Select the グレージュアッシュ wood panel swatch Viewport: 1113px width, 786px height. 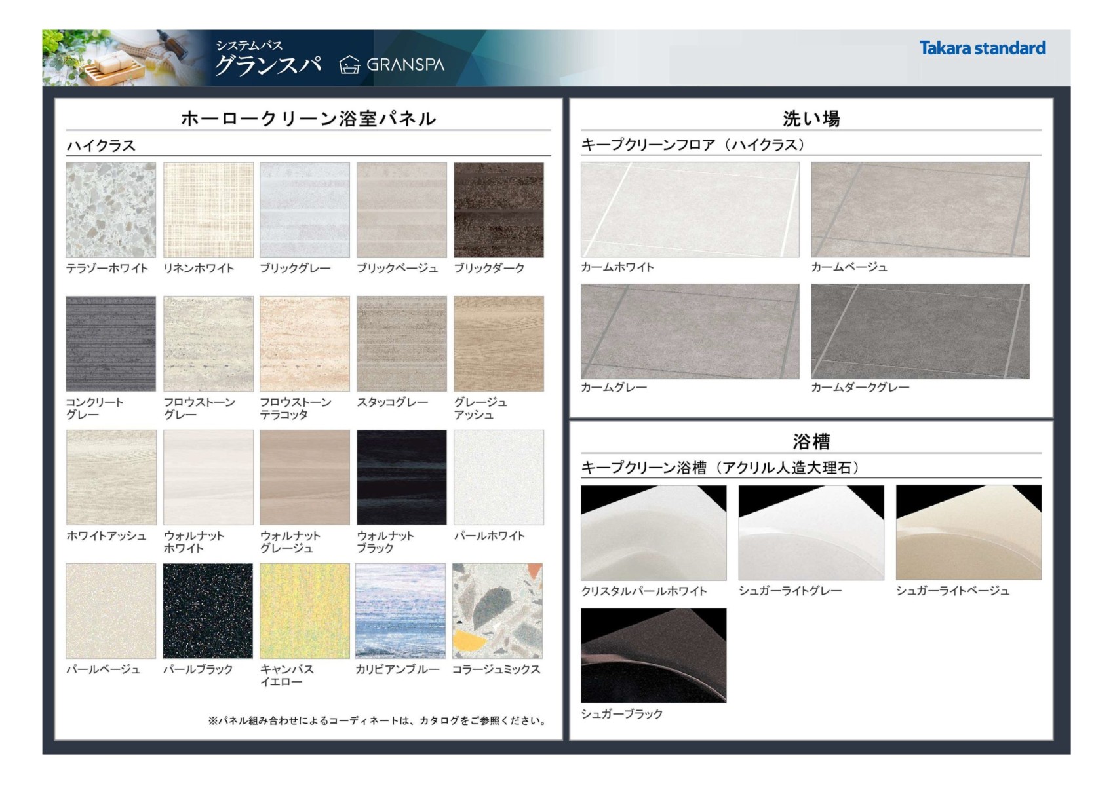498,343
